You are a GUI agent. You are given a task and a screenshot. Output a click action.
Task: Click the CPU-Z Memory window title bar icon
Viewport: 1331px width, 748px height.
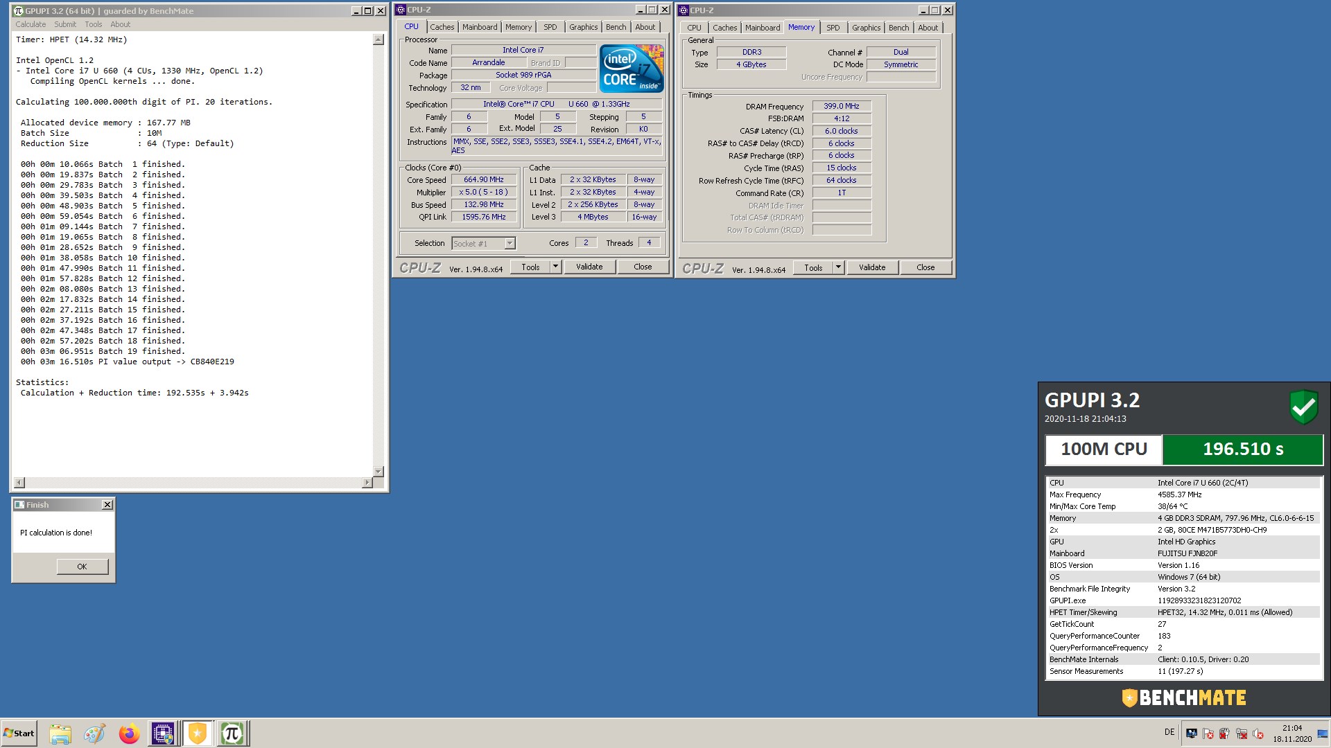(x=684, y=10)
